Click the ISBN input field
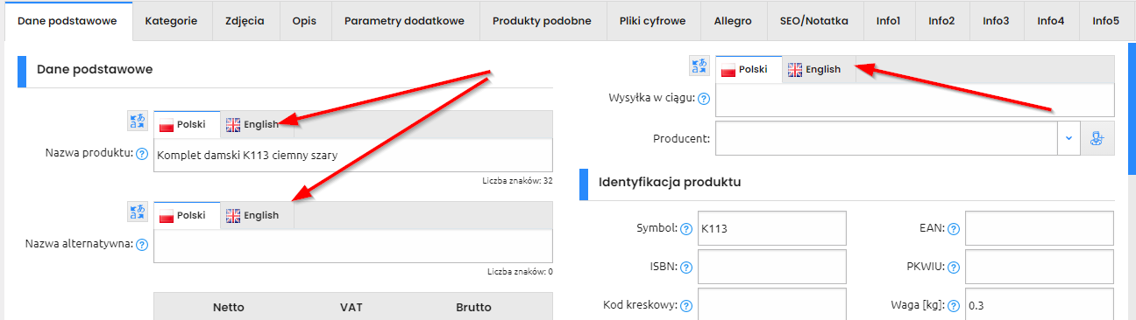This screenshot has height=320, width=1136. tap(771, 267)
